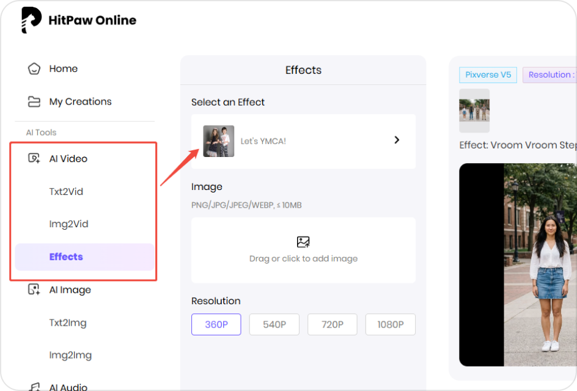Image resolution: width=577 pixels, height=391 pixels.
Task: Click the AI Audio music note icon
Action: [x=34, y=386]
